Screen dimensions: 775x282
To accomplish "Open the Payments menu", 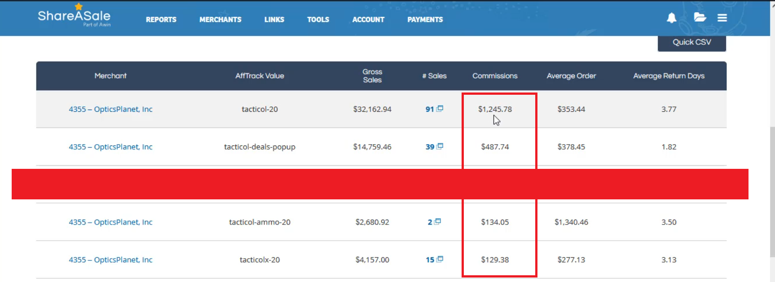I will (425, 20).
